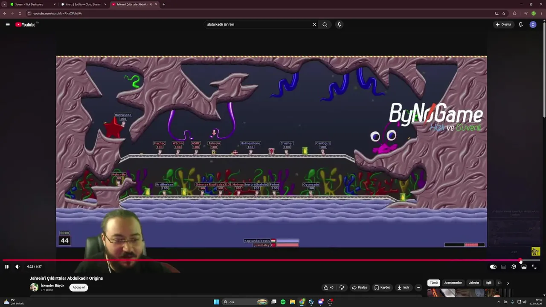Pause the YouTube video
546x307 pixels.
coord(6,266)
